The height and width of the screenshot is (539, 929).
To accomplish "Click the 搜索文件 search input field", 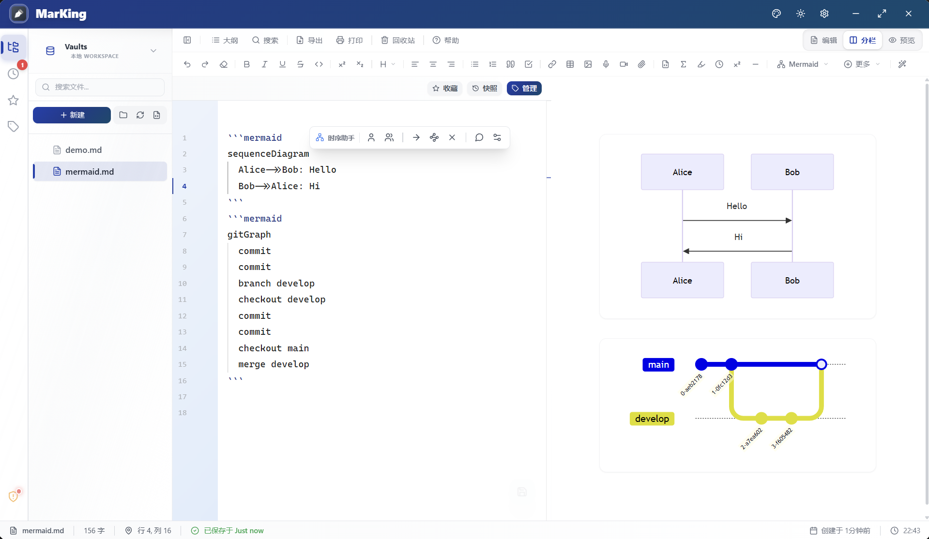I will [100, 87].
